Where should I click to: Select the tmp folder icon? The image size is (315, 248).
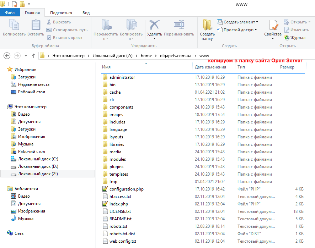[105, 181]
